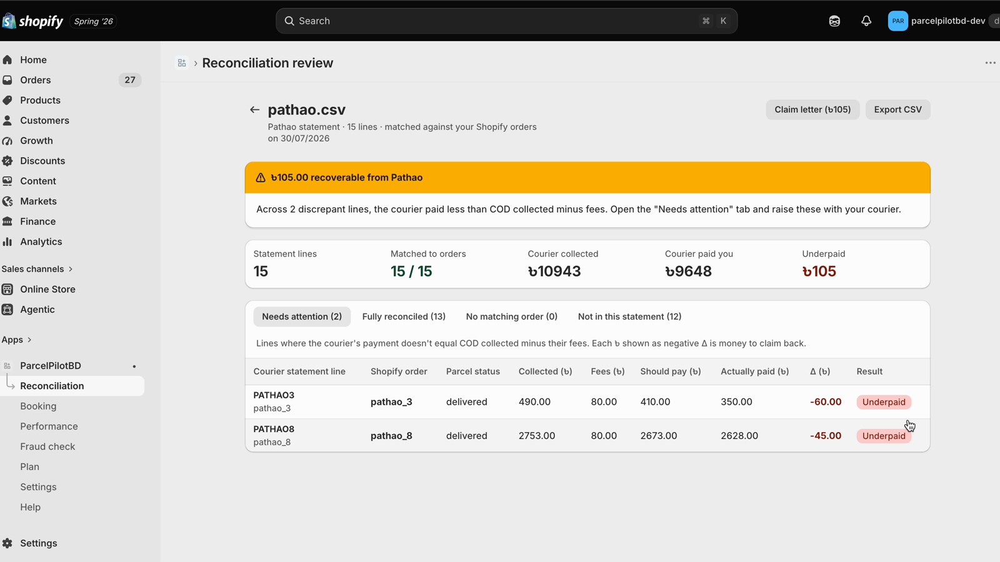This screenshot has height=562, width=1000.
Task: Click the back arrow beside pathao.csv
Action: tap(254, 109)
